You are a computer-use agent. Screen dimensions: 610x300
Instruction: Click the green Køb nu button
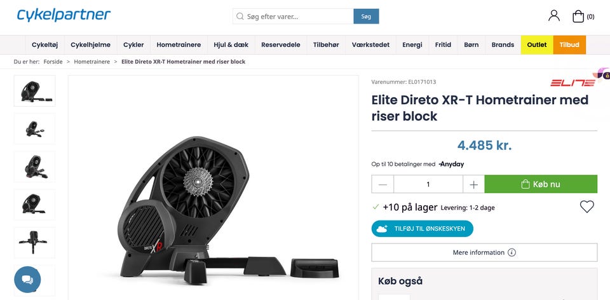pyautogui.click(x=541, y=184)
